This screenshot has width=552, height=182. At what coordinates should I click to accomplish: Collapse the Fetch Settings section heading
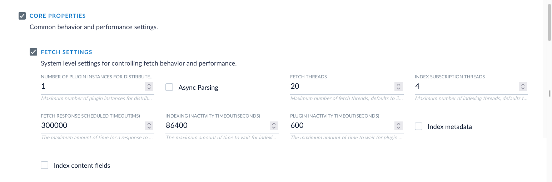pos(66,52)
